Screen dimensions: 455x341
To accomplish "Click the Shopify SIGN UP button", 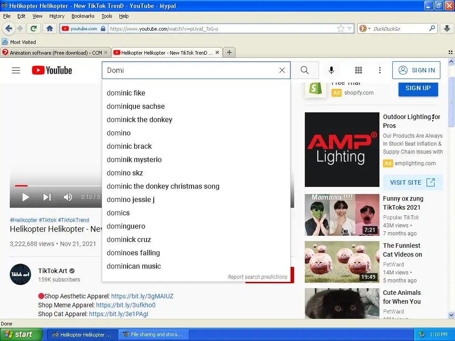I will pyautogui.click(x=418, y=88).
